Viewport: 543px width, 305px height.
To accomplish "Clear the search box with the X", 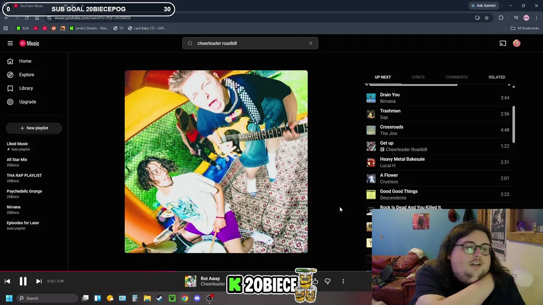I will 311,43.
